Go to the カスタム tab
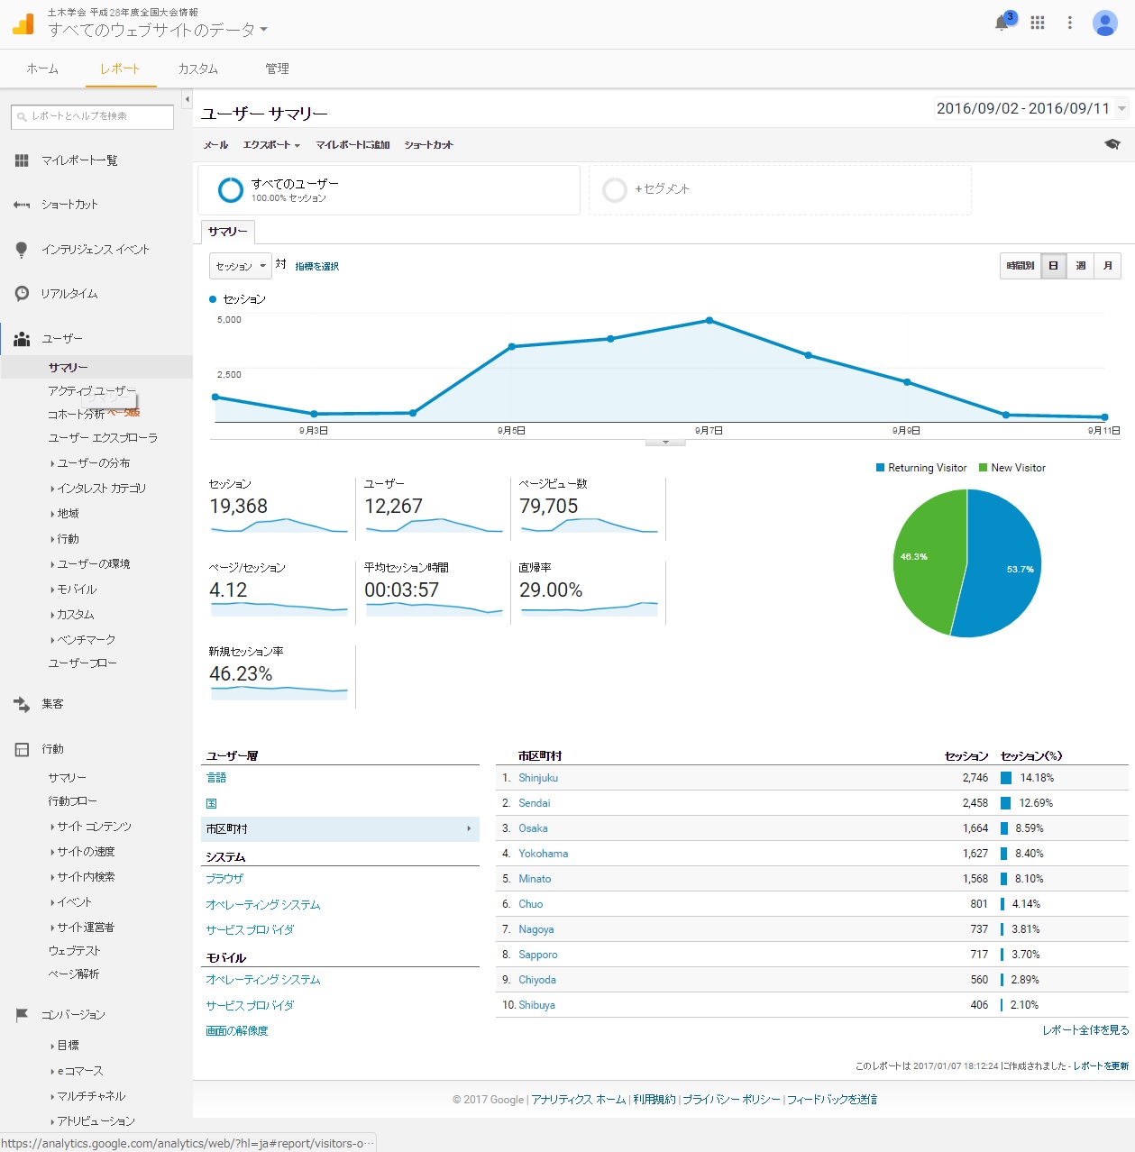 coord(197,69)
